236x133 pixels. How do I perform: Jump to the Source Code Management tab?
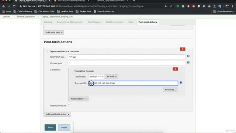[x=70, y=22]
